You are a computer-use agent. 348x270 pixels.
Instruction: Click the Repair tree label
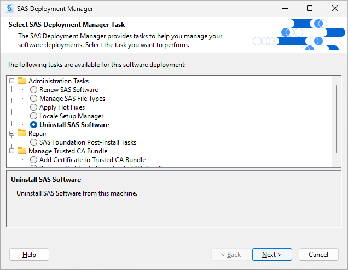(37, 134)
